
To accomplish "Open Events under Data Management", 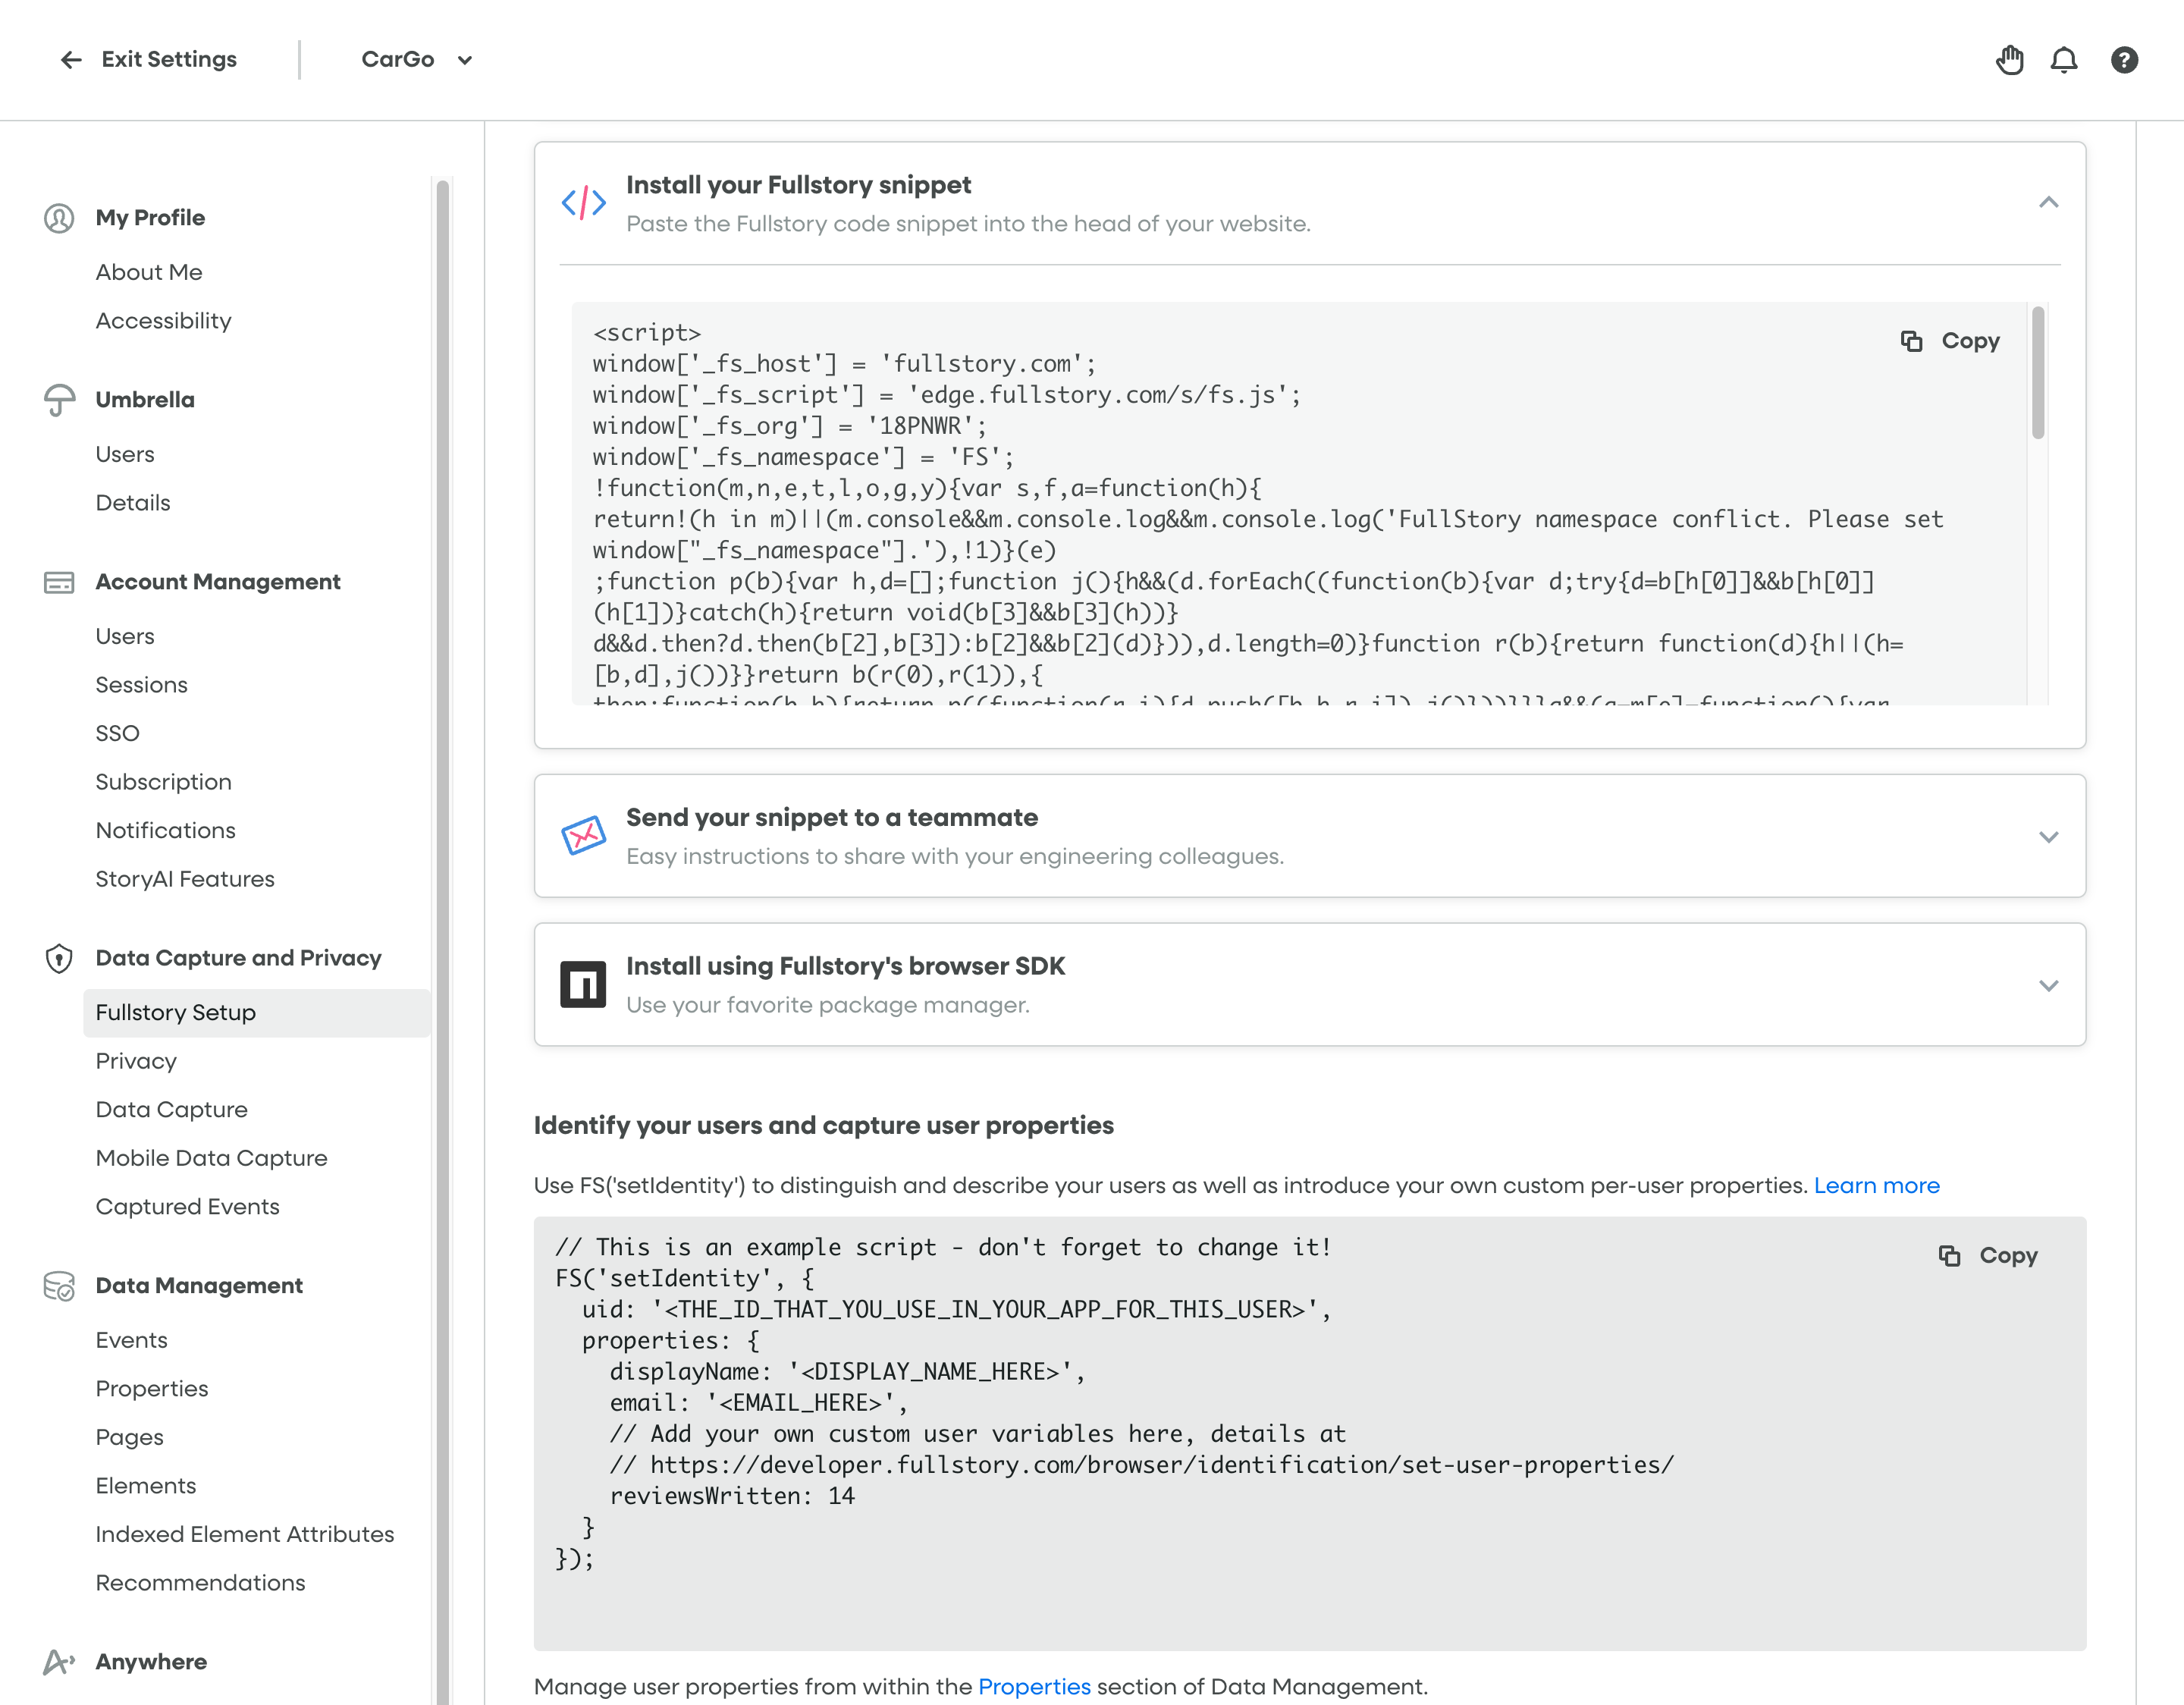I will pos(131,1340).
